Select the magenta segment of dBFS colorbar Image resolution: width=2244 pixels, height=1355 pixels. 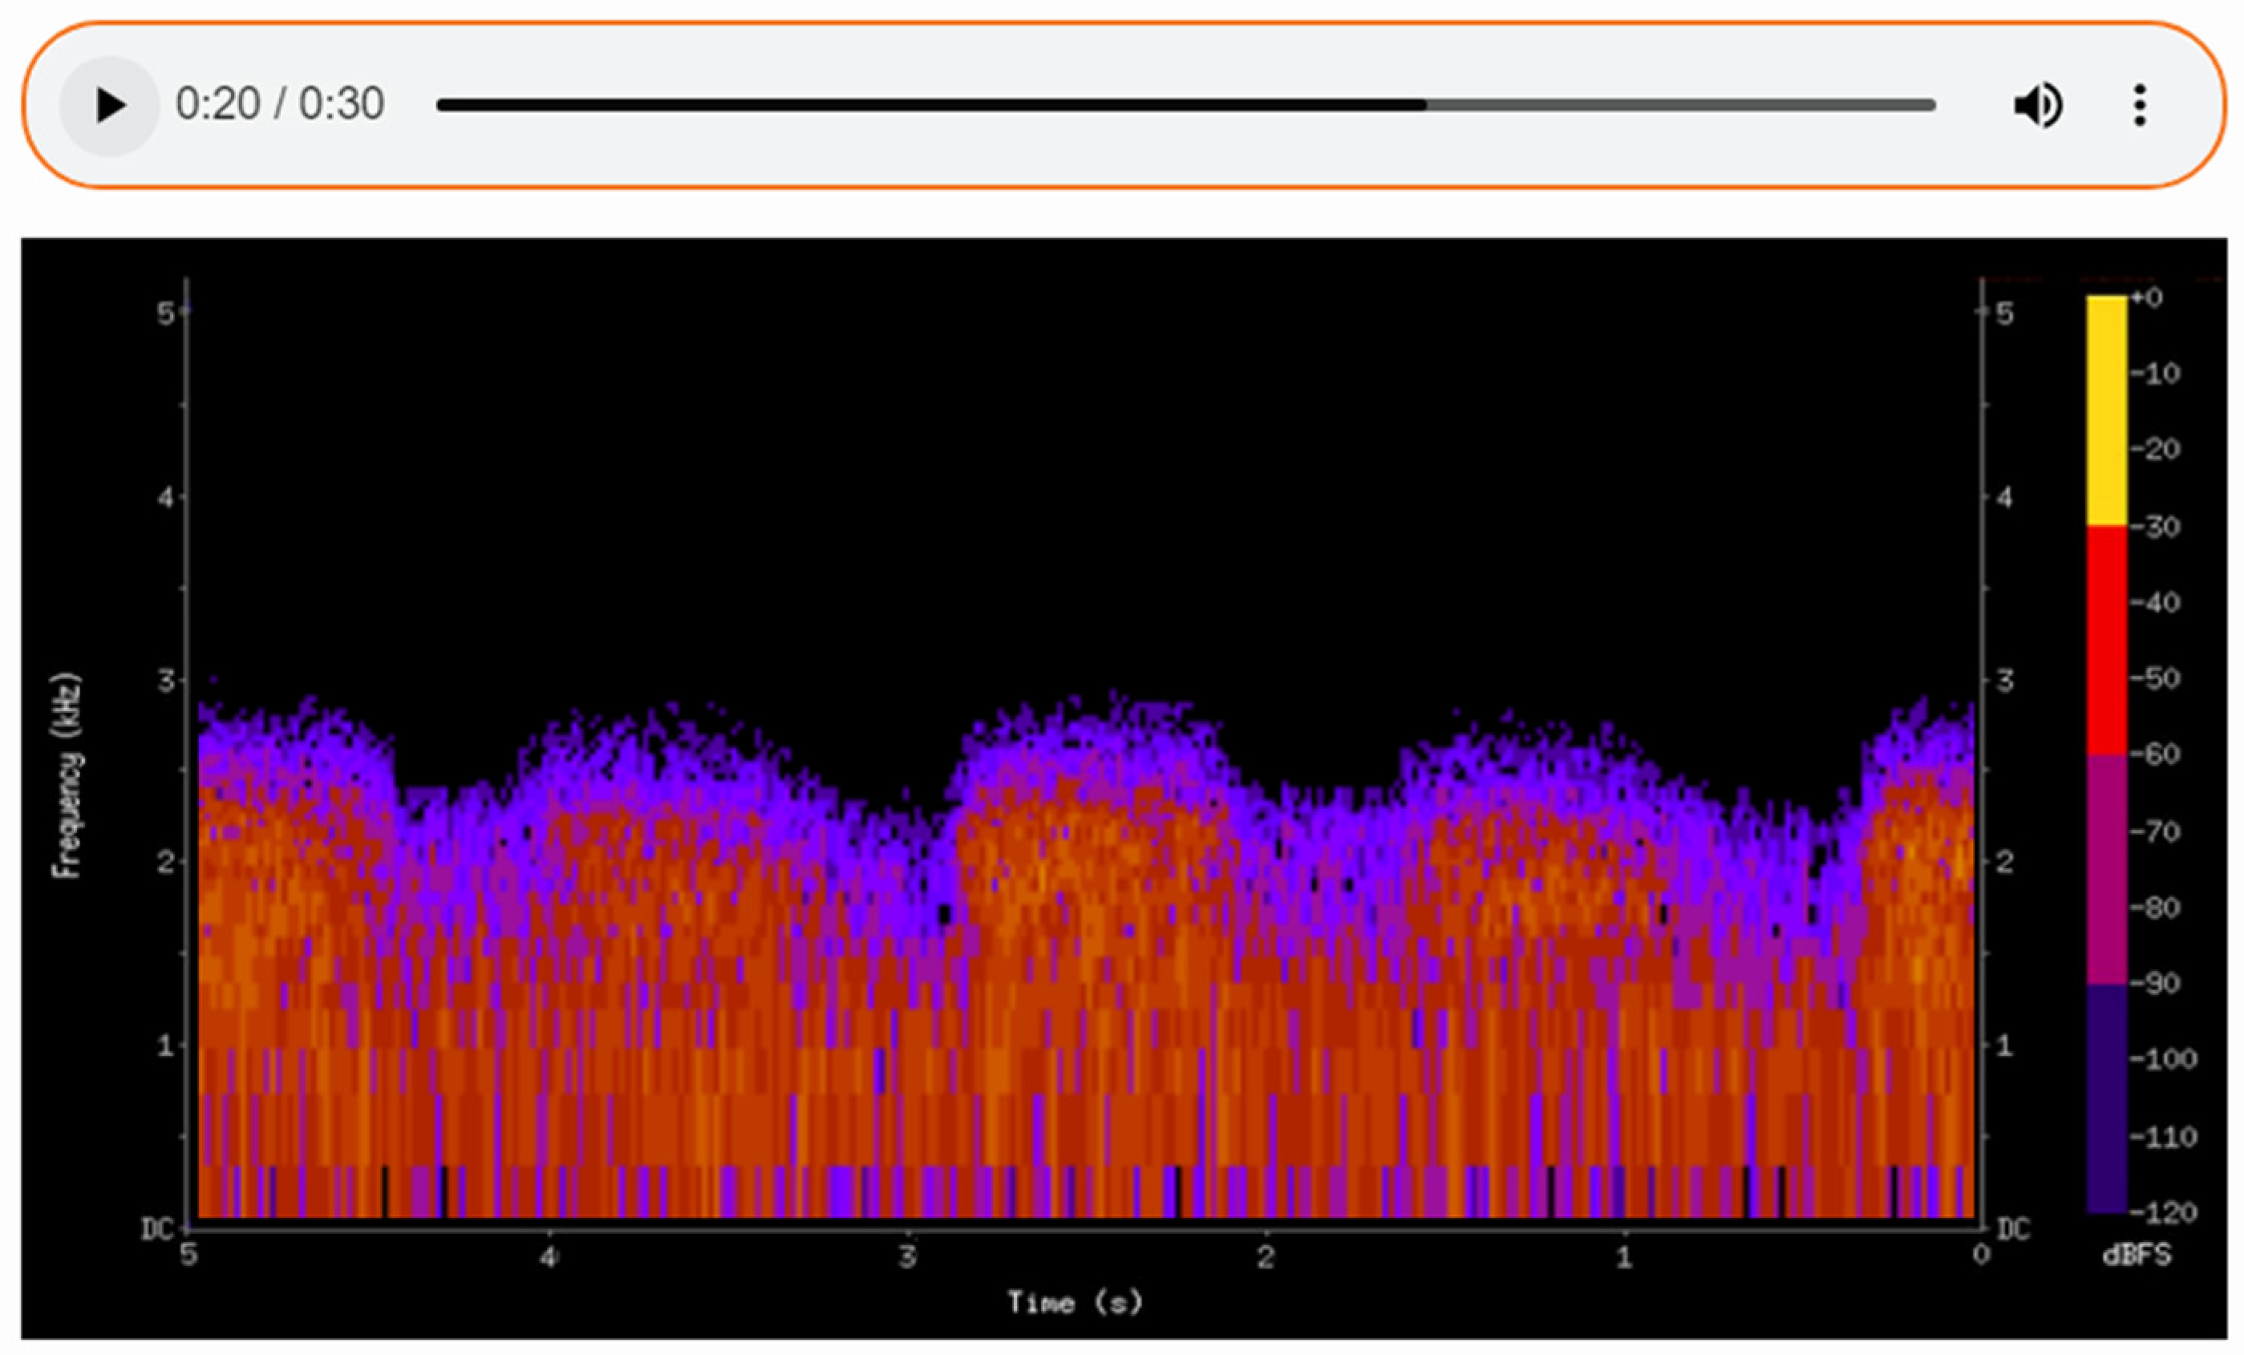point(2105,870)
